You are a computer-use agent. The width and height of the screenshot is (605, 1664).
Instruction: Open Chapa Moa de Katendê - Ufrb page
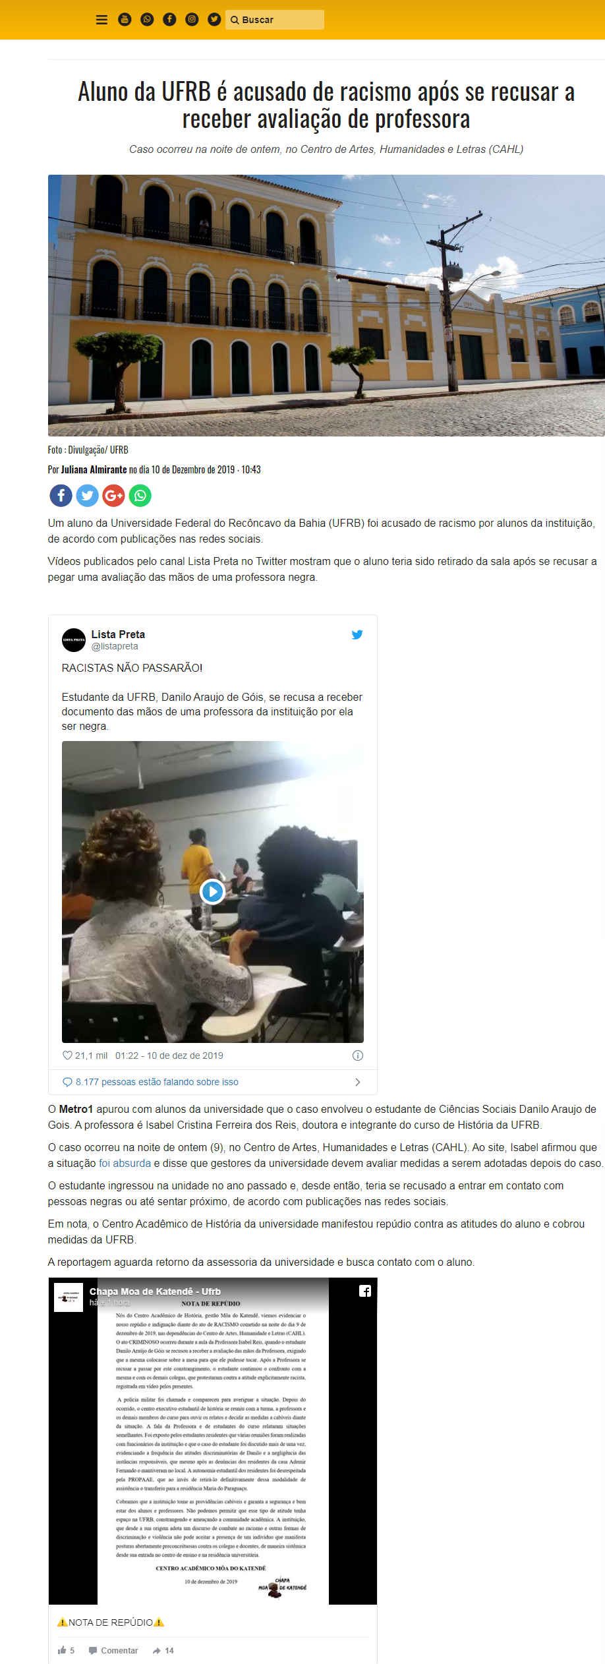[x=155, y=1292]
